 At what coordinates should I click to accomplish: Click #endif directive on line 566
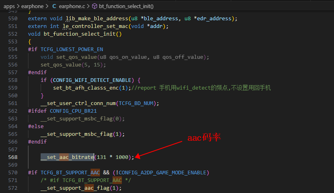[x=37, y=142]
